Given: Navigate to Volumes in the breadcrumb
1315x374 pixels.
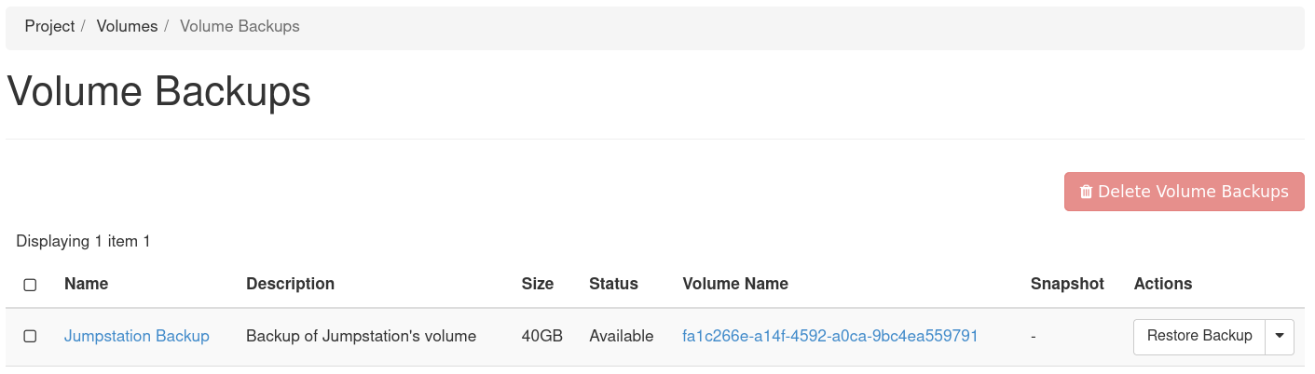Looking at the screenshot, I should [x=127, y=26].
